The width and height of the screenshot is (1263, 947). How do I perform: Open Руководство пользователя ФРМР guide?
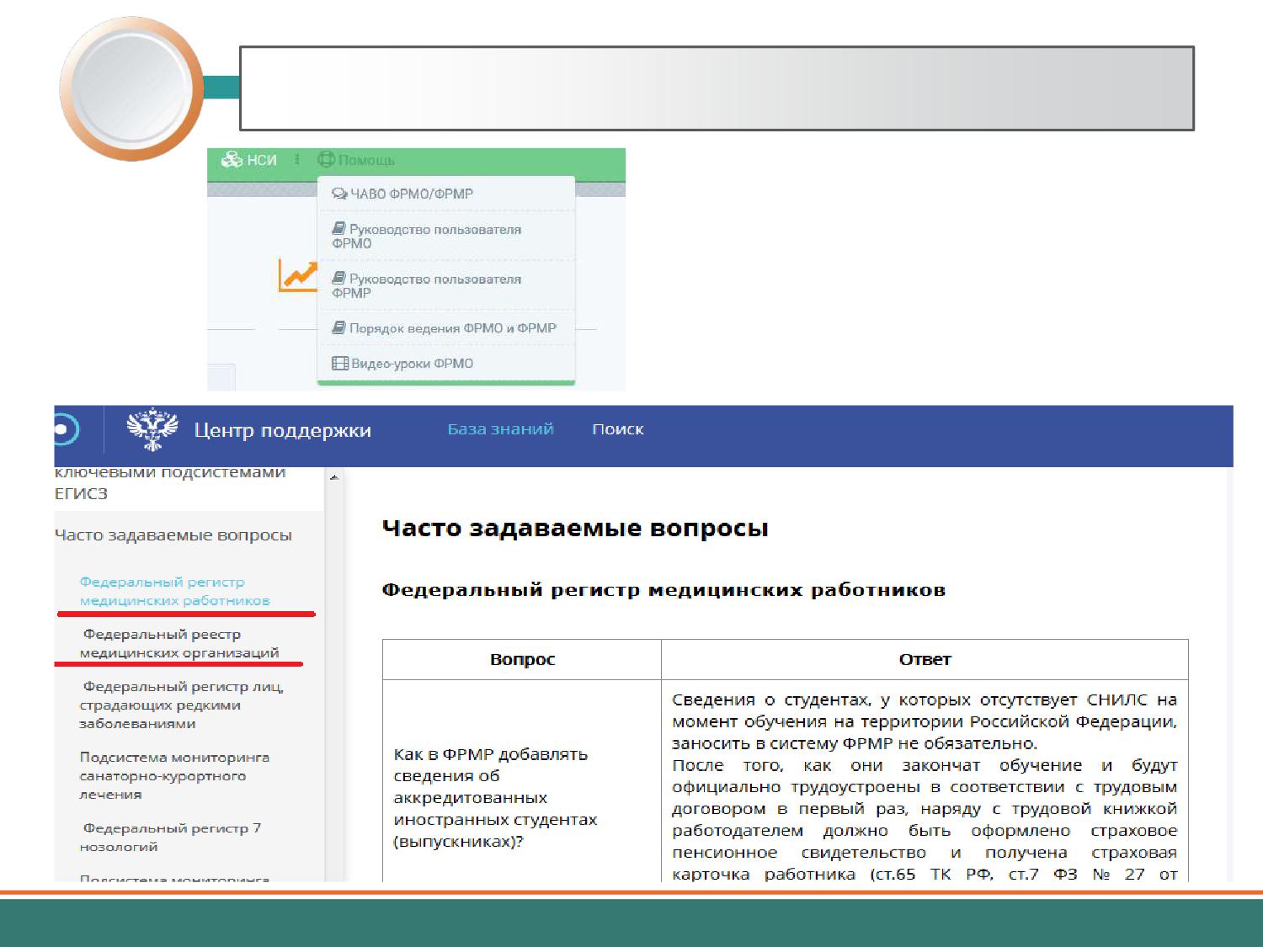[x=426, y=285]
